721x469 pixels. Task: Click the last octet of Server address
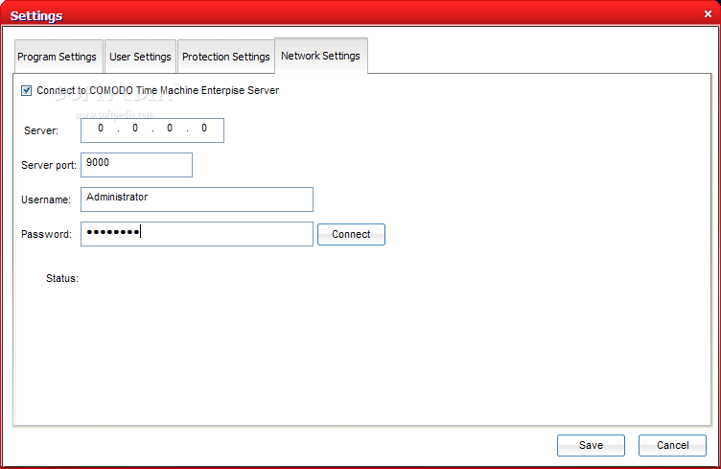pos(204,129)
